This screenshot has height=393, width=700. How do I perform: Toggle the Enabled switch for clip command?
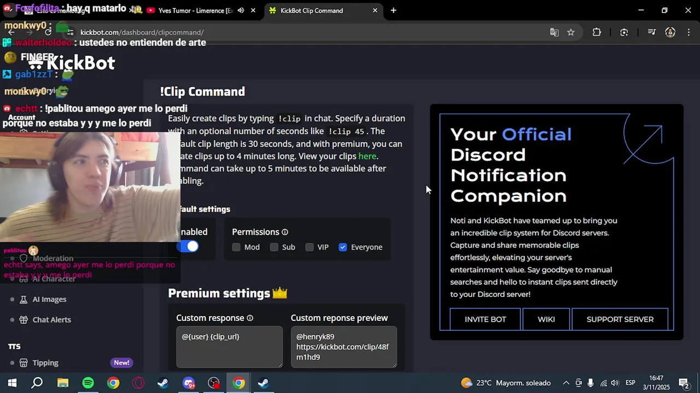188,247
